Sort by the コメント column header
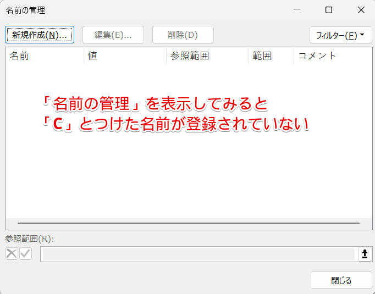Screen dimensions: 375x294 [x=333, y=56]
